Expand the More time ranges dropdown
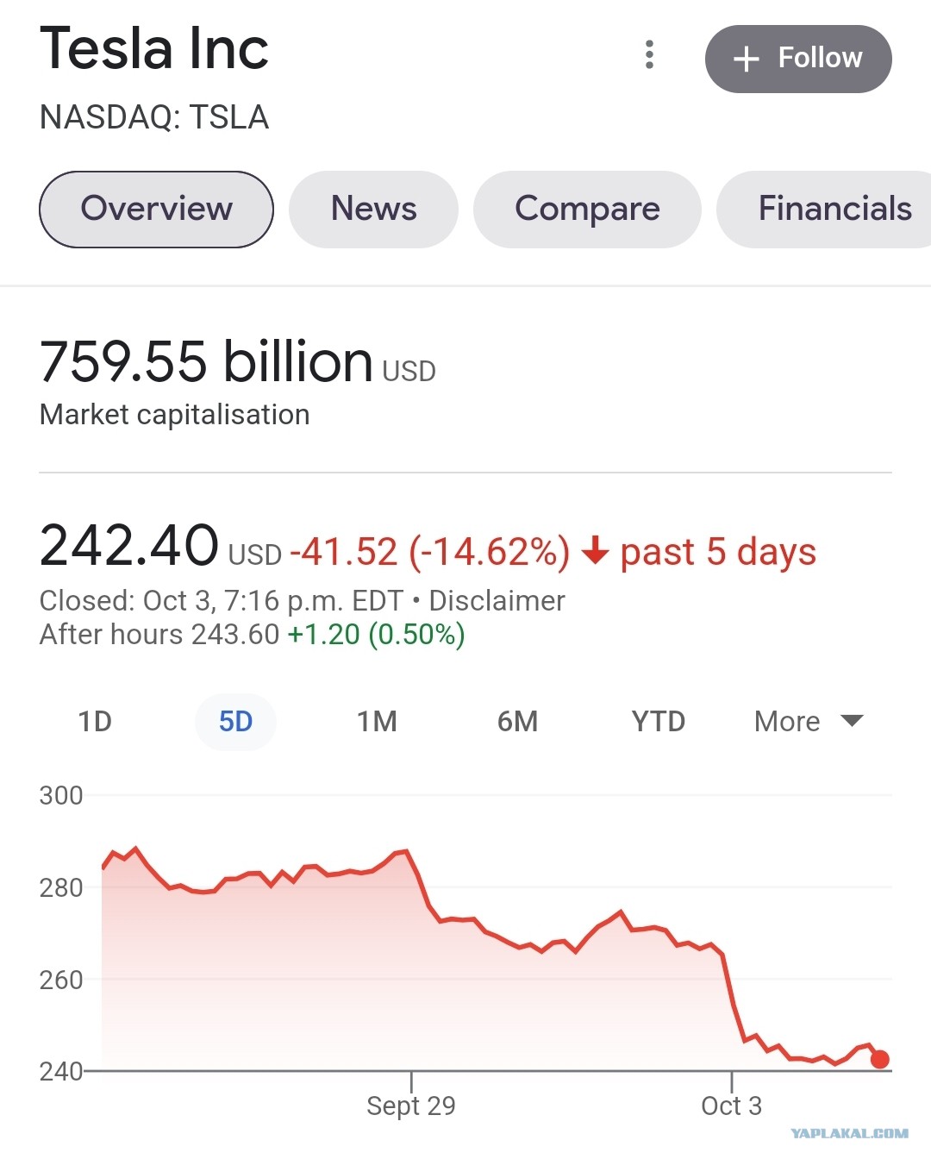Viewport: 931px width, 1159px height. pyautogui.click(x=809, y=721)
